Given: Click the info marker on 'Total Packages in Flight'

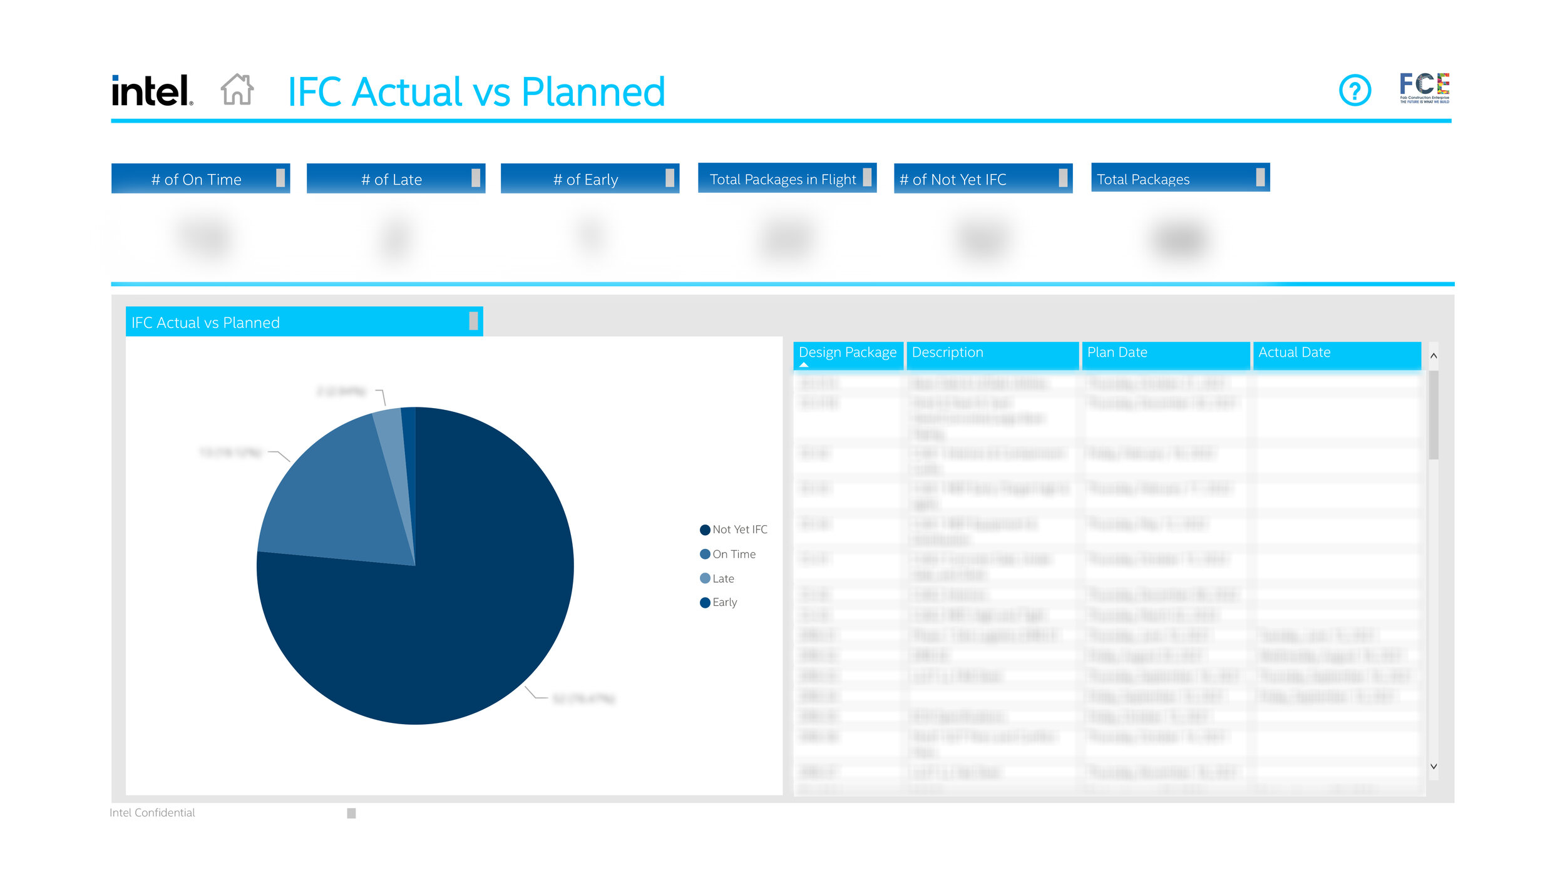Looking at the screenshot, I should point(867,177).
